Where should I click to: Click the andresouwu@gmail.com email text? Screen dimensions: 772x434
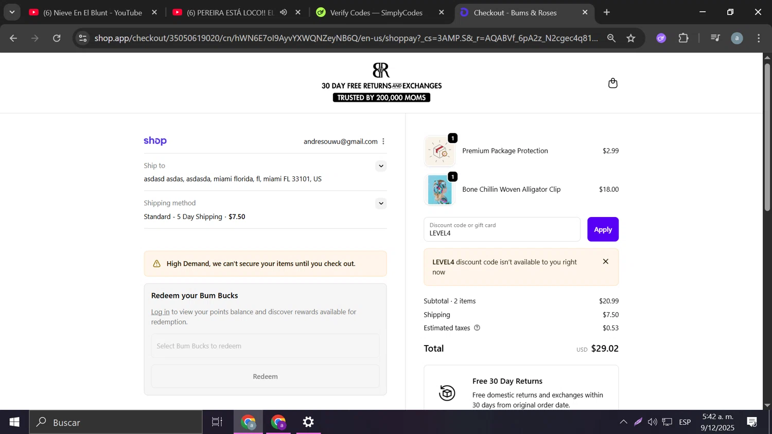[340, 141]
